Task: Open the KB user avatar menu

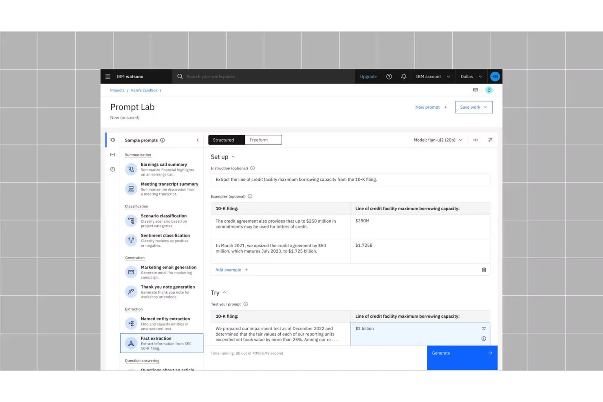Action: pyautogui.click(x=495, y=77)
